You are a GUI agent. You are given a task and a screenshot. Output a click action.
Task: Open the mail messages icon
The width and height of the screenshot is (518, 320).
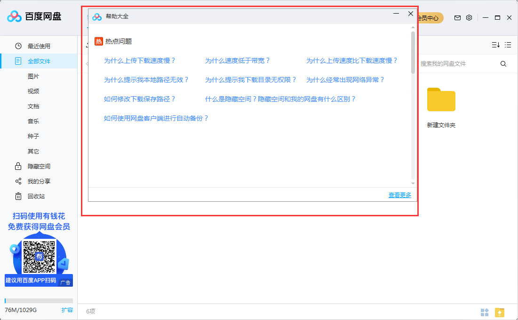coord(457,18)
